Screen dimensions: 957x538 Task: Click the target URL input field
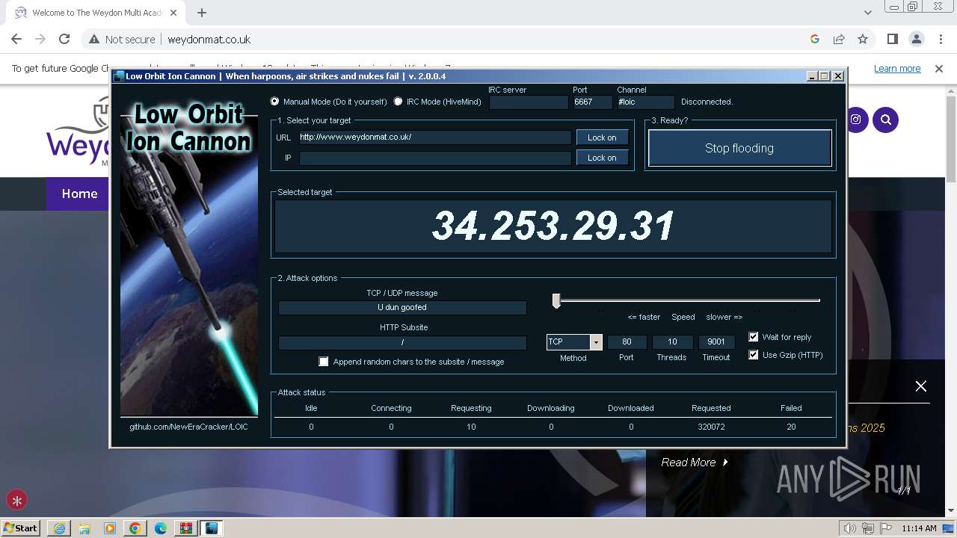pos(435,137)
